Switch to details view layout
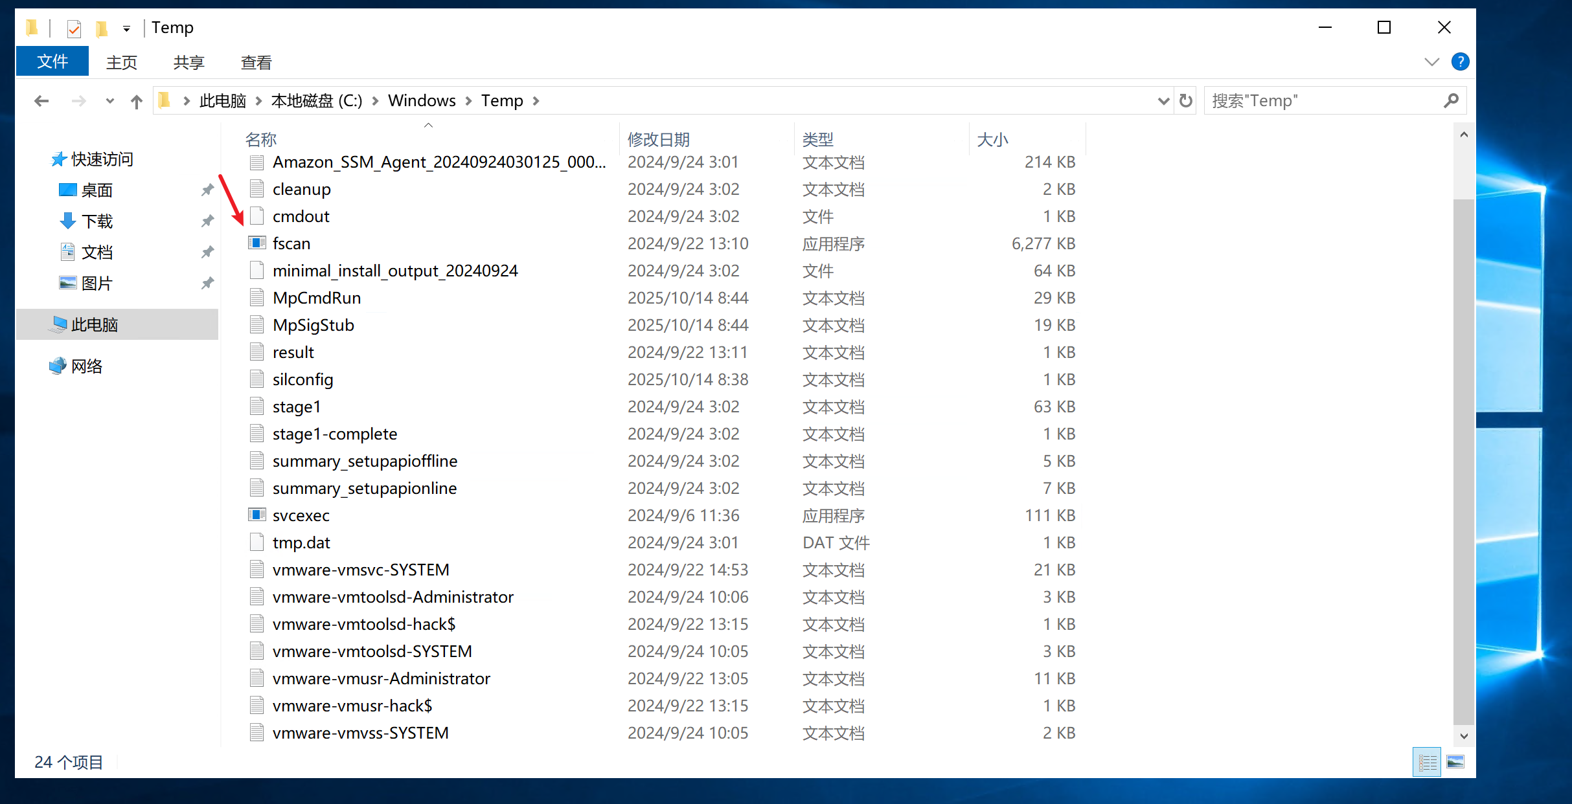 pos(1427,762)
